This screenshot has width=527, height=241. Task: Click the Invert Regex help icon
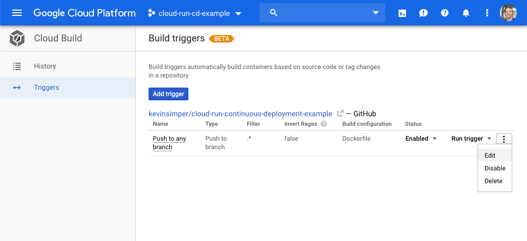[324, 124]
